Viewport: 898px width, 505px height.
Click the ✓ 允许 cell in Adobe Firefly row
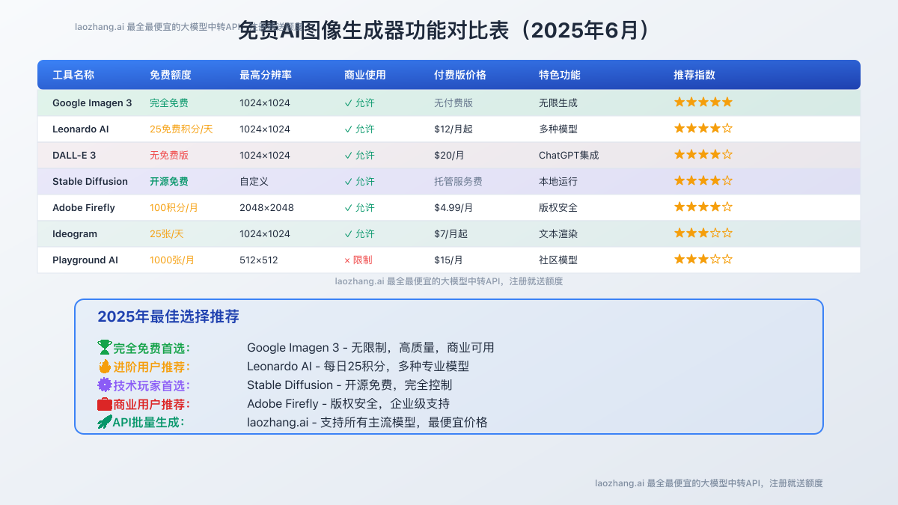click(359, 207)
